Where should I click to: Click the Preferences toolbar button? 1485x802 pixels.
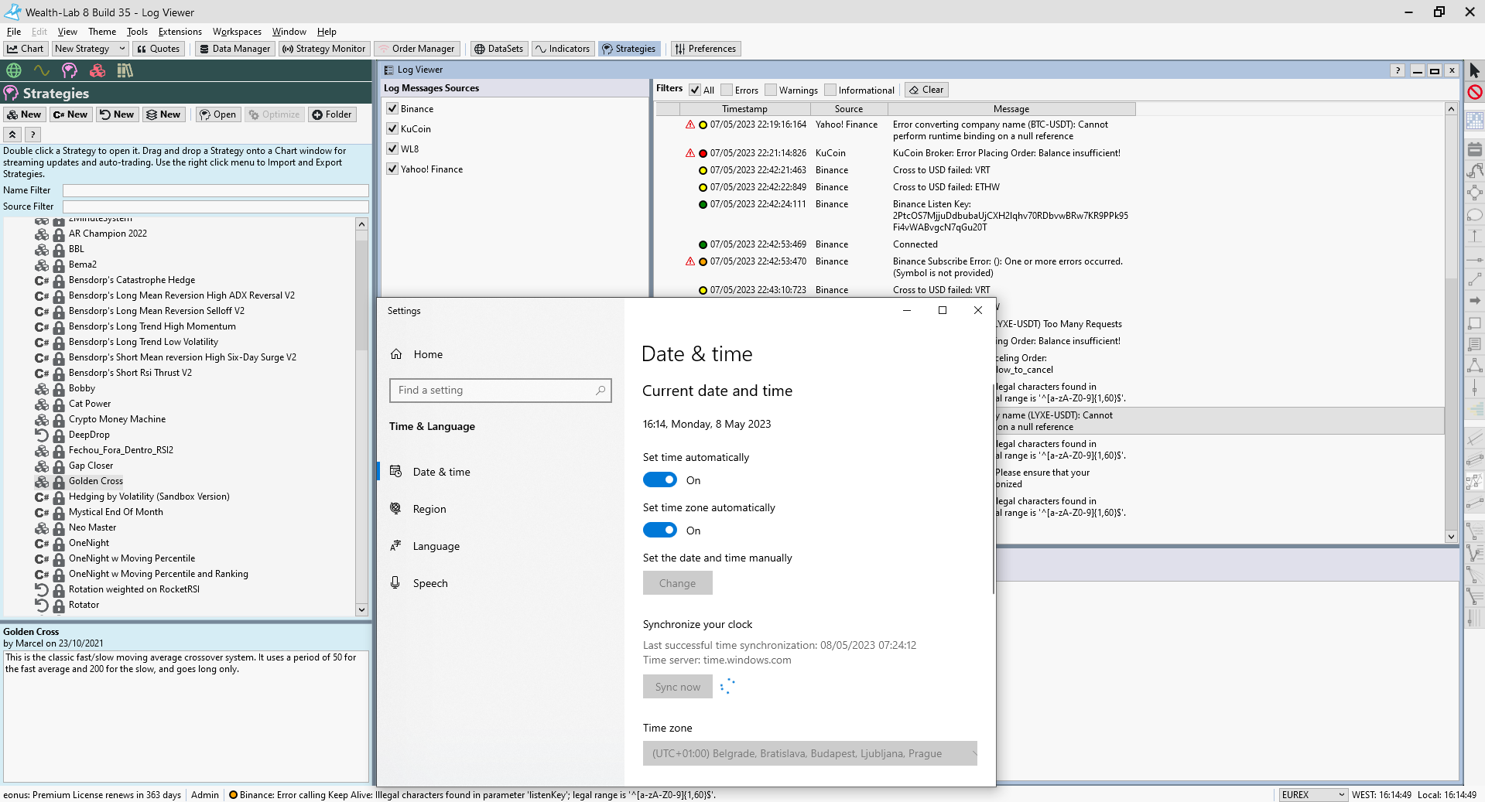pos(705,49)
